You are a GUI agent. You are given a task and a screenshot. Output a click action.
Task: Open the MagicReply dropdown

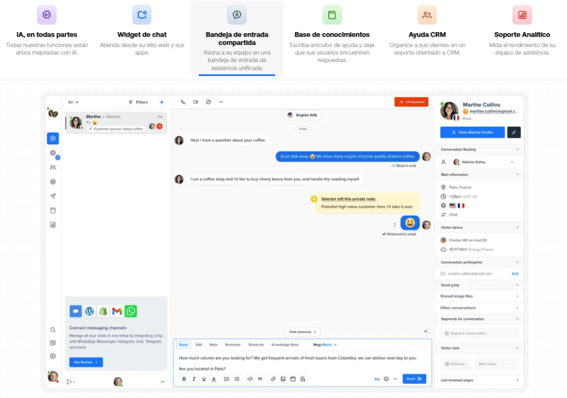tap(324, 344)
